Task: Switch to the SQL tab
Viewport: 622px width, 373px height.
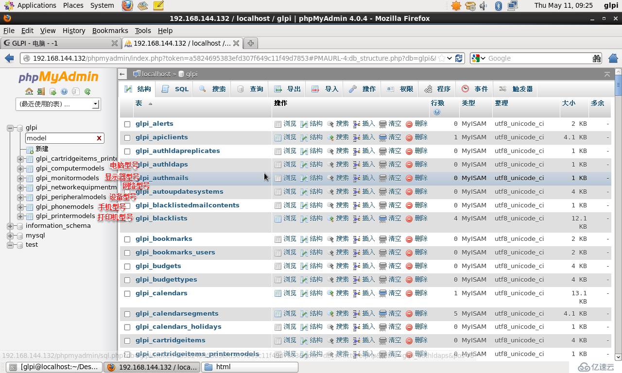Action: click(x=175, y=89)
